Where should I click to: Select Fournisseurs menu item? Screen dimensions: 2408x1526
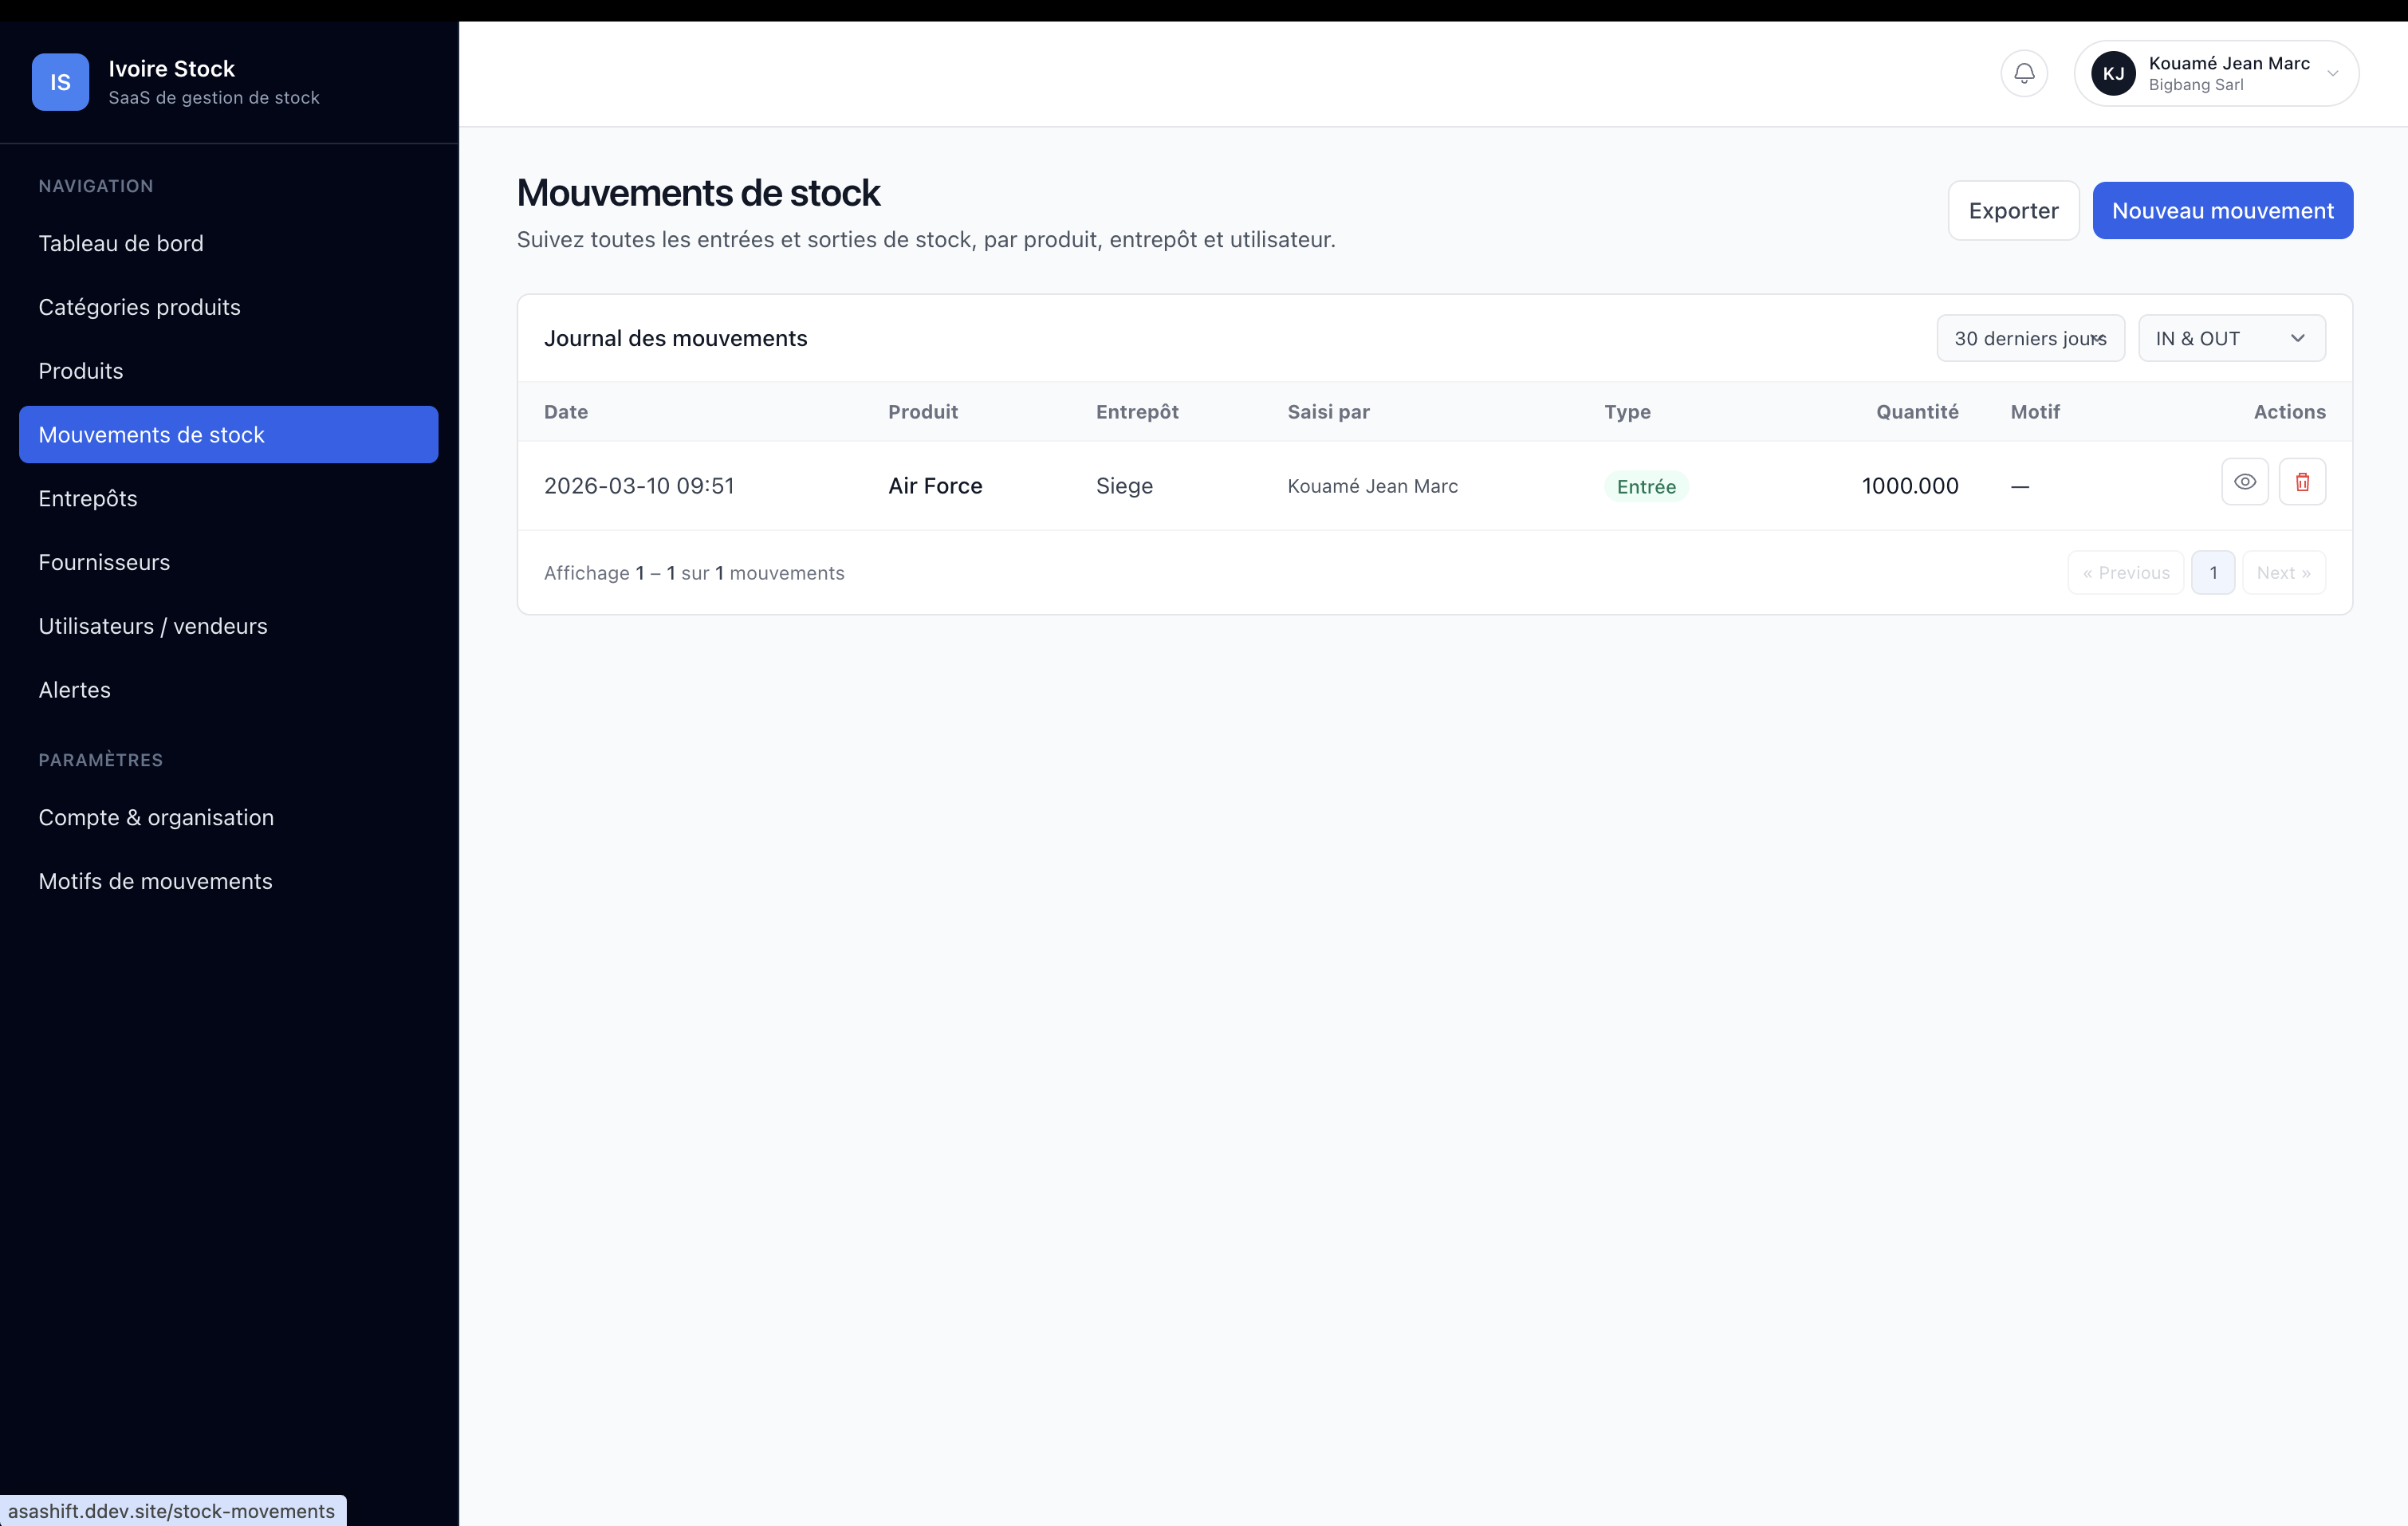[x=104, y=562]
